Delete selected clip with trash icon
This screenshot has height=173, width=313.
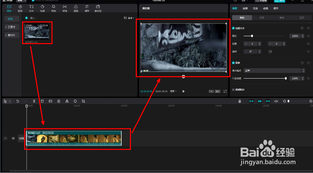(42, 101)
